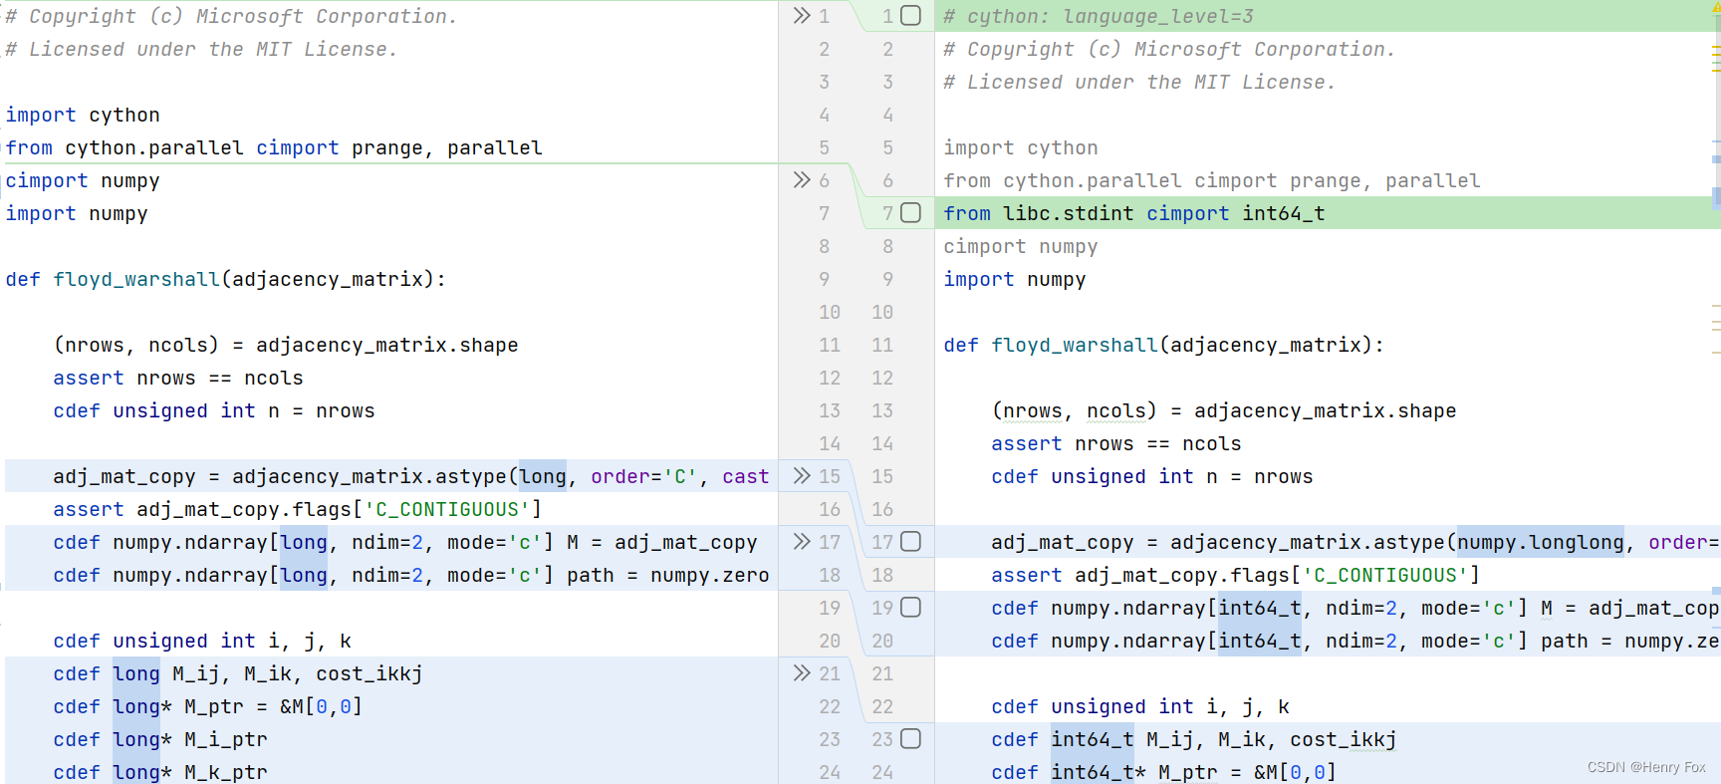This screenshot has width=1721, height=784.
Task: Tick the checkbox at right line 17
Action: tap(910, 541)
